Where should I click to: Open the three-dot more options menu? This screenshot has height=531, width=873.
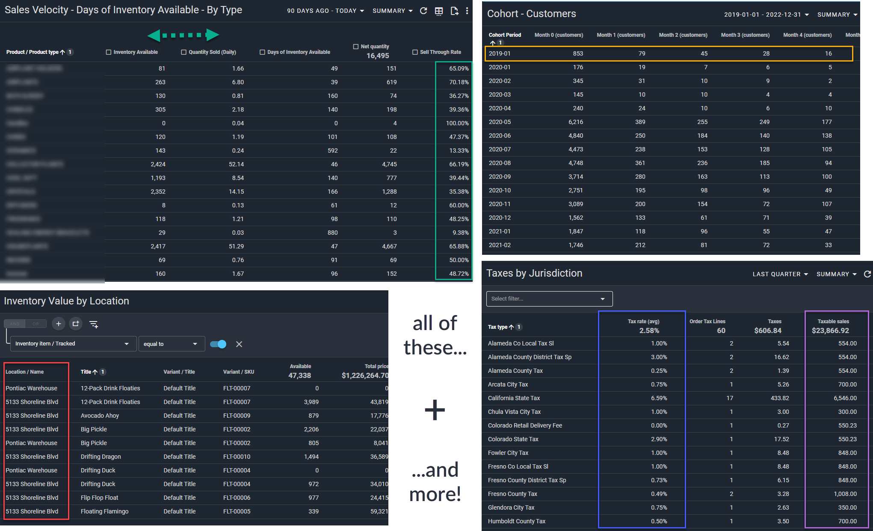[467, 11]
